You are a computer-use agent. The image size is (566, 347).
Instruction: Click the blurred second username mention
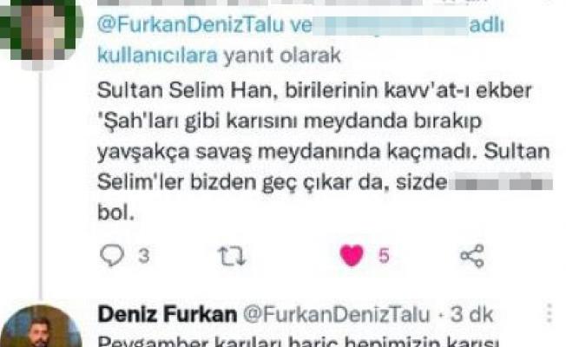point(391,26)
